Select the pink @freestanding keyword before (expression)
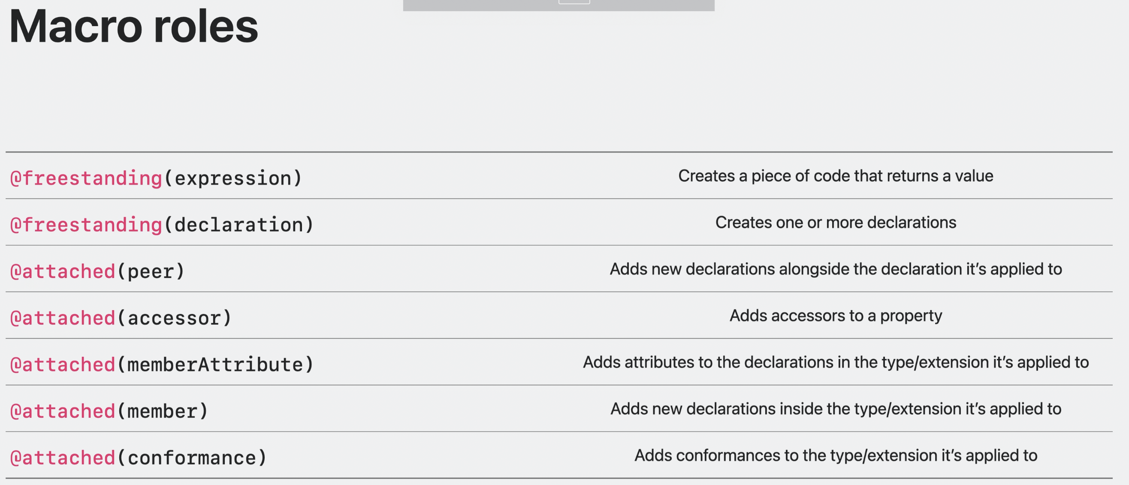 pyautogui.click(x=86, y=178)
